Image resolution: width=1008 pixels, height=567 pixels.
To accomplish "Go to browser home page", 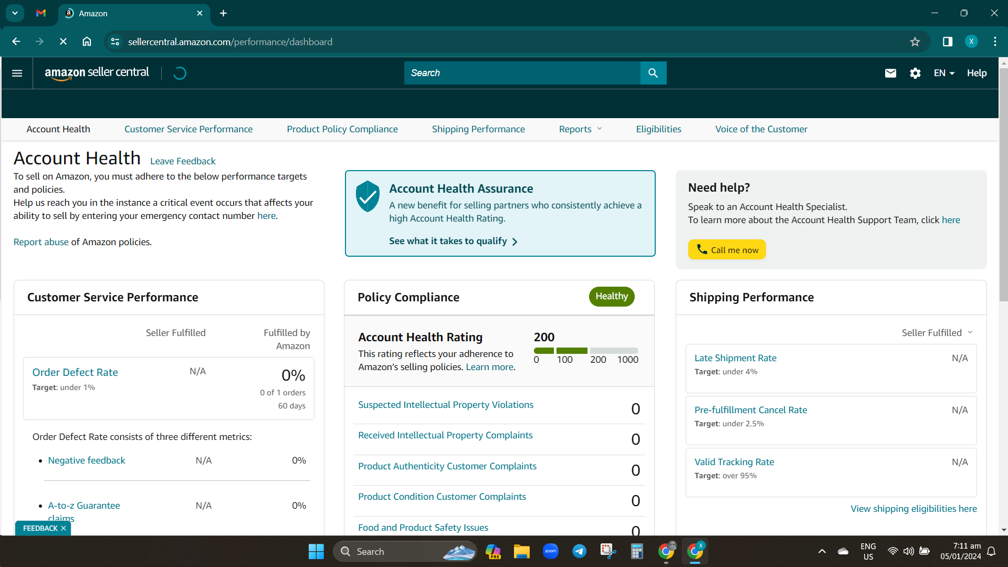I will (87, 41).
